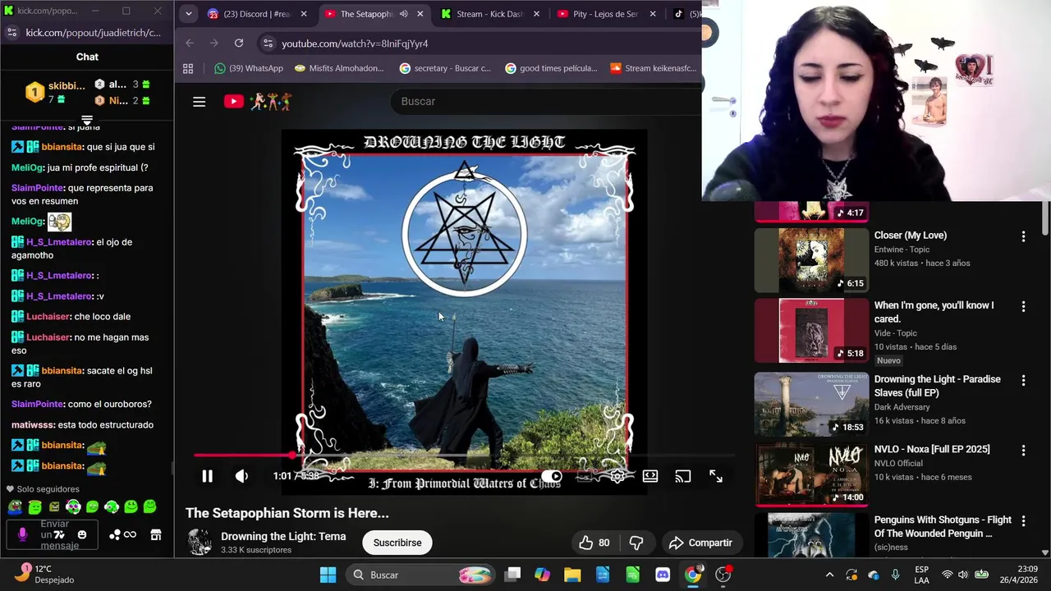Image resolution: width=1051 pixels, height=591 pixels.
Task: Switch to Stream - Kick Dashboard tab
Action: [490, 14]
